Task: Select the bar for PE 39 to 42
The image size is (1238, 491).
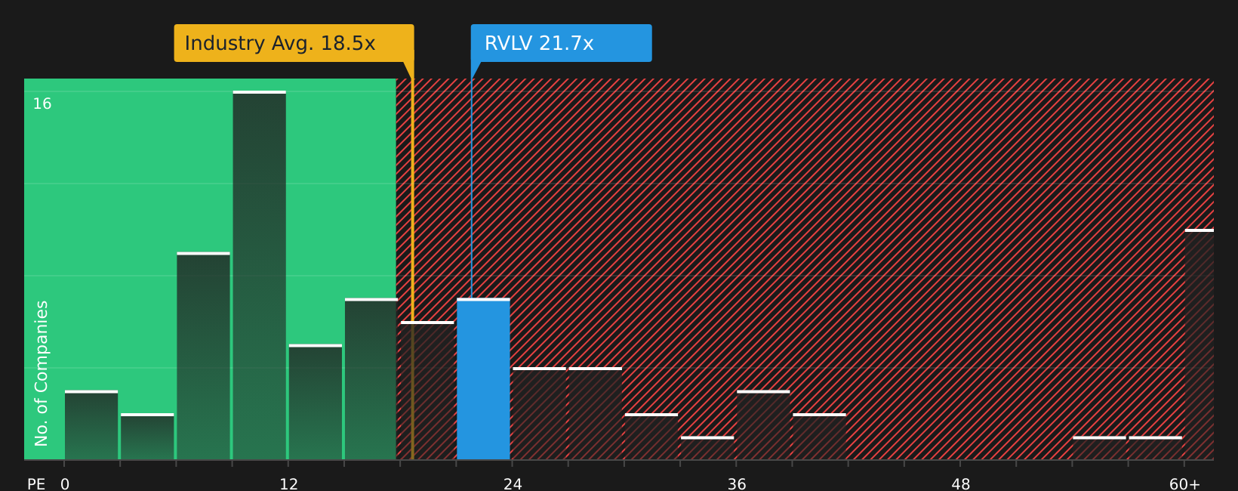Action: click(x=819, y=437)
